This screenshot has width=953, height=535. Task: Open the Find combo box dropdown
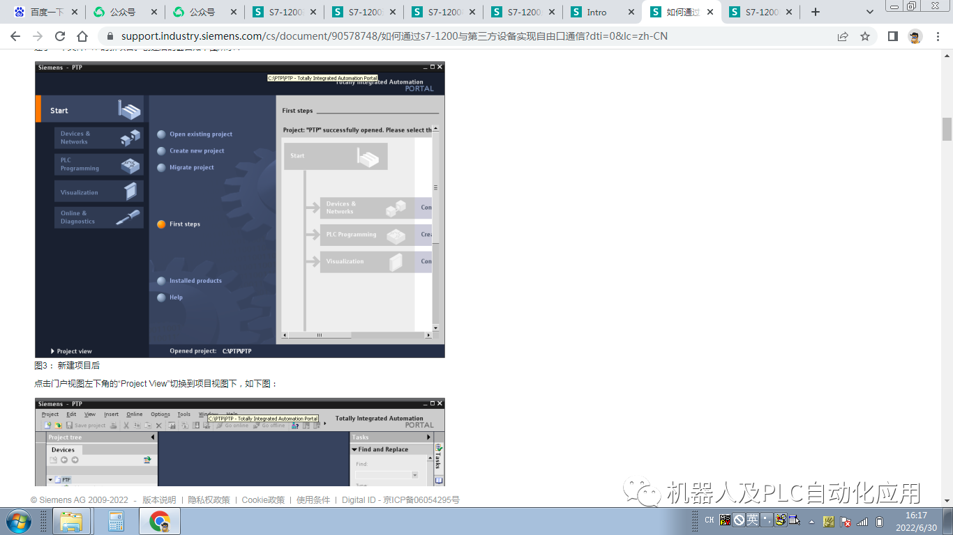click(415, 475)
